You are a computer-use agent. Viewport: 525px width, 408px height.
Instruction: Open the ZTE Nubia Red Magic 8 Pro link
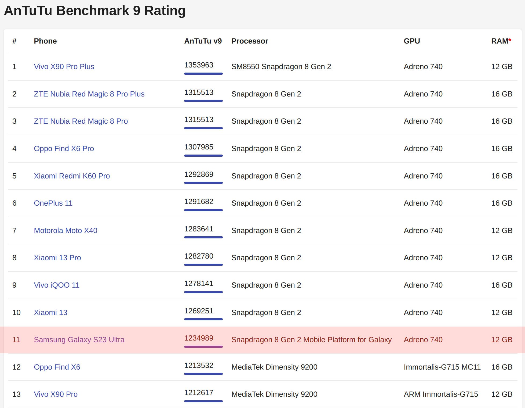pyautogui.click(x=81, y=121)
